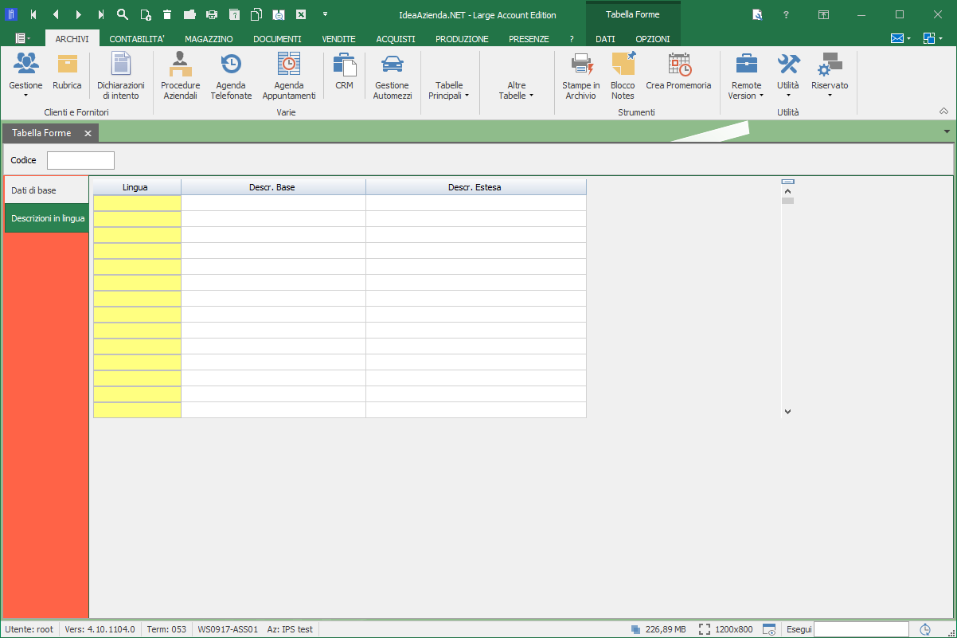Screen dimensions: 957x638
Task: Select the Dati di base side tab
Action: [x=47, y=190]
